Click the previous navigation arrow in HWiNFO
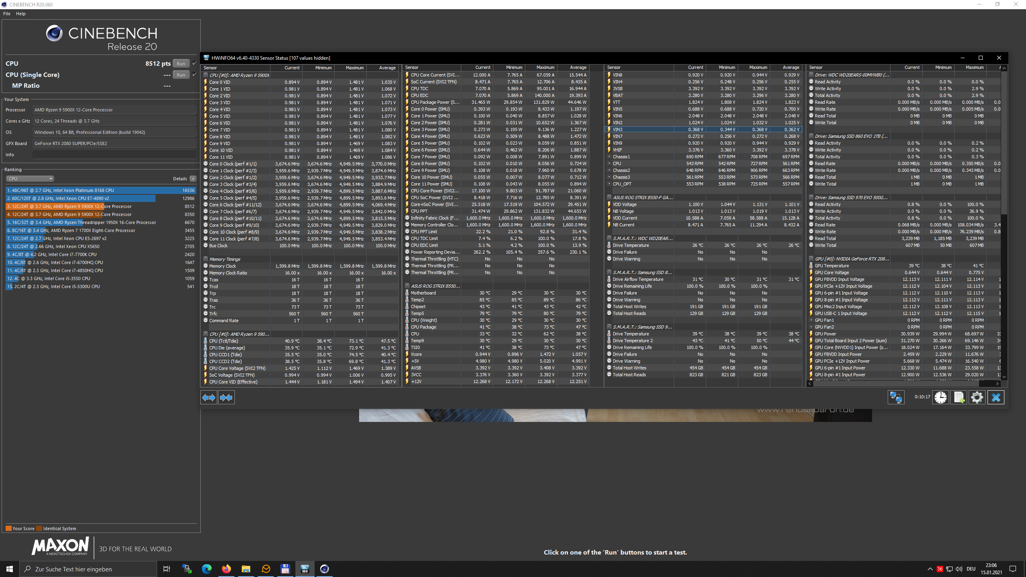The height and width of the screenshot is (577, 1026). pyautogui.click(x=208, y=397)
